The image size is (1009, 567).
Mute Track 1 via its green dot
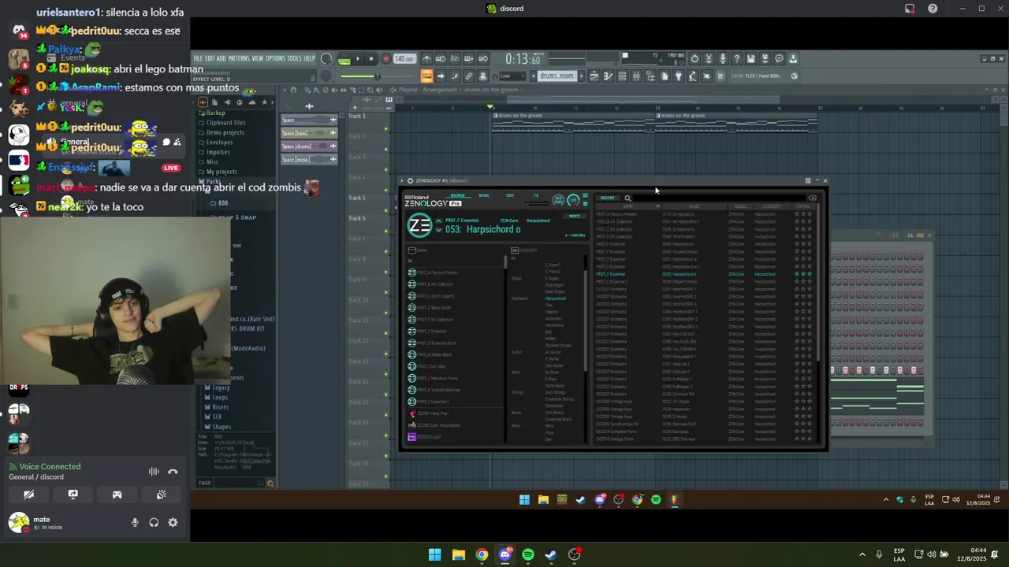pyautogui.click(x=386, y=128)
